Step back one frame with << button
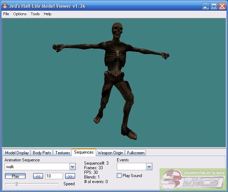 38,176
